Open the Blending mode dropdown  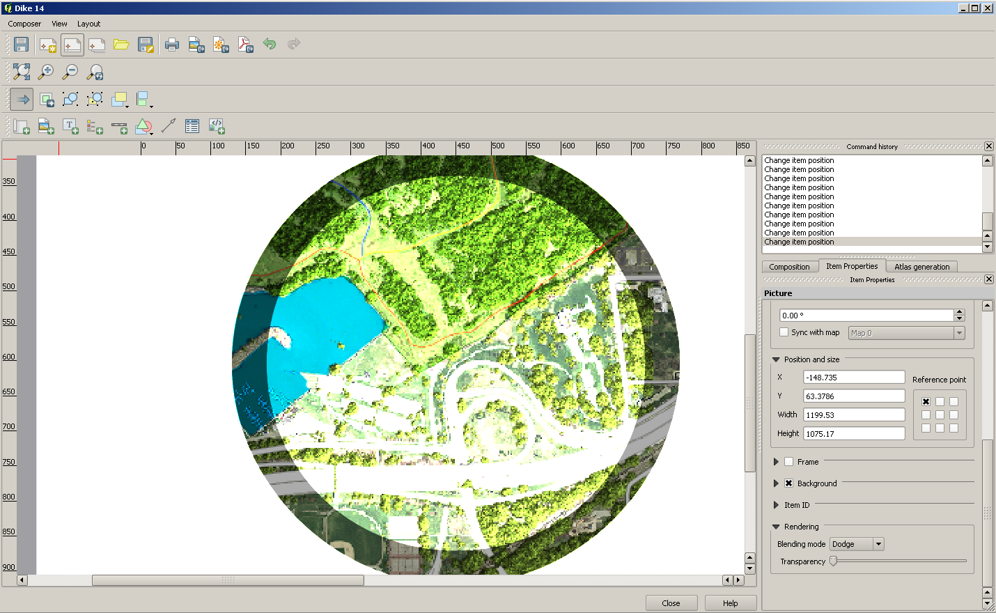click(857, 544)
